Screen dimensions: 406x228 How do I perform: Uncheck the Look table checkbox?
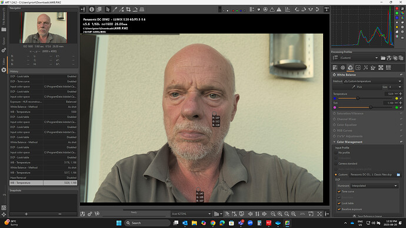click(339, 203)
